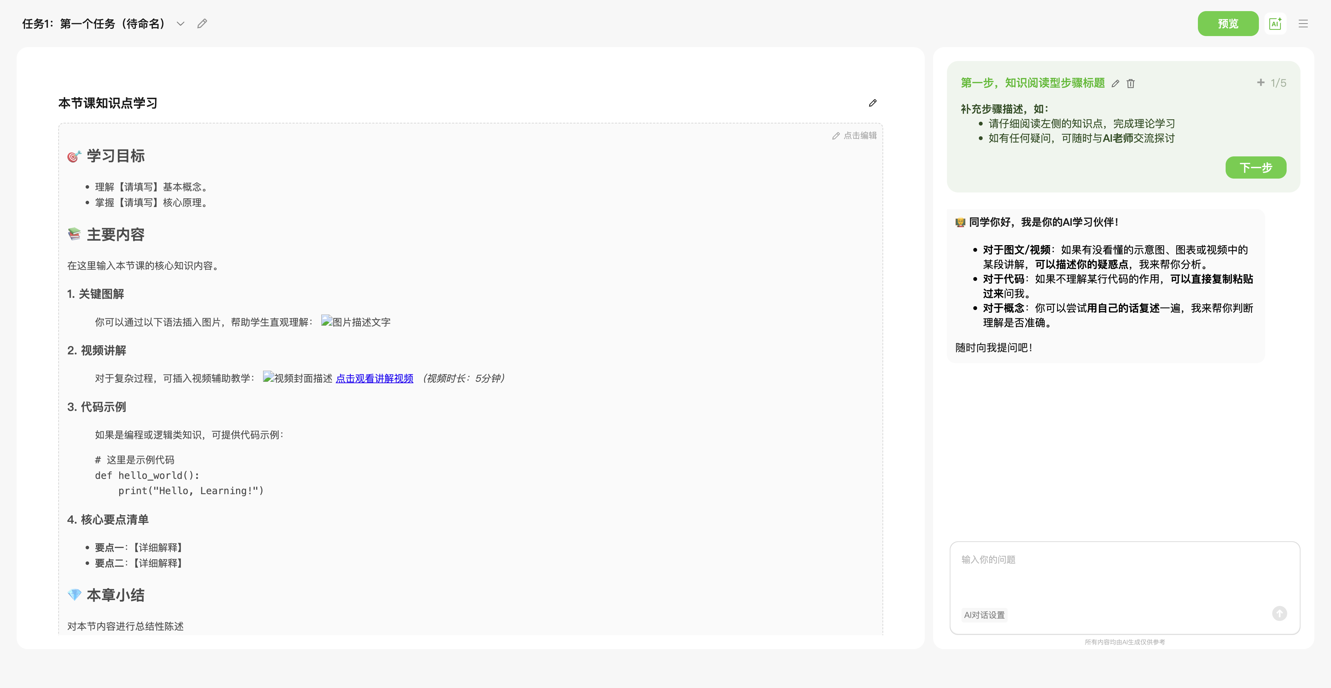The width and height of the screenshot is (1331, 688).
Task: Click the 图片描述文字 image placeholder
Action: [356, 322]
